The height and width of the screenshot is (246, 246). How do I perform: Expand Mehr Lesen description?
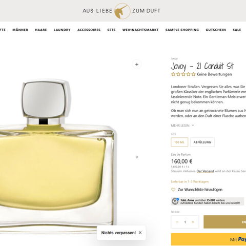182,126
